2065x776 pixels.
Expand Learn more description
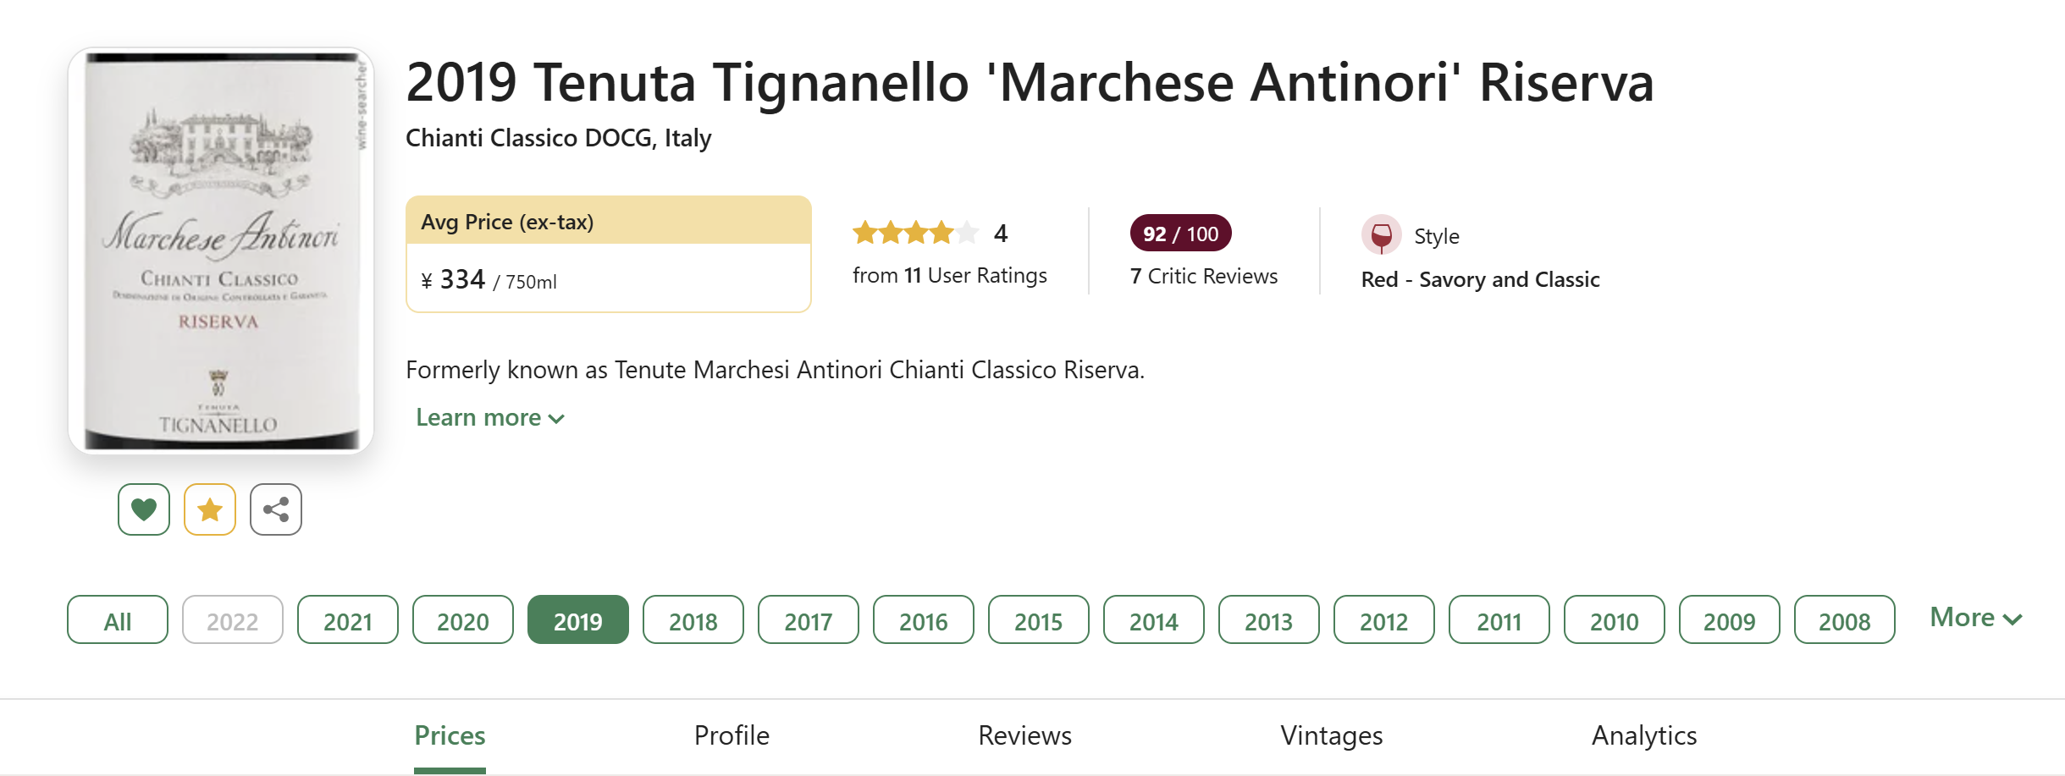[489, 417]
